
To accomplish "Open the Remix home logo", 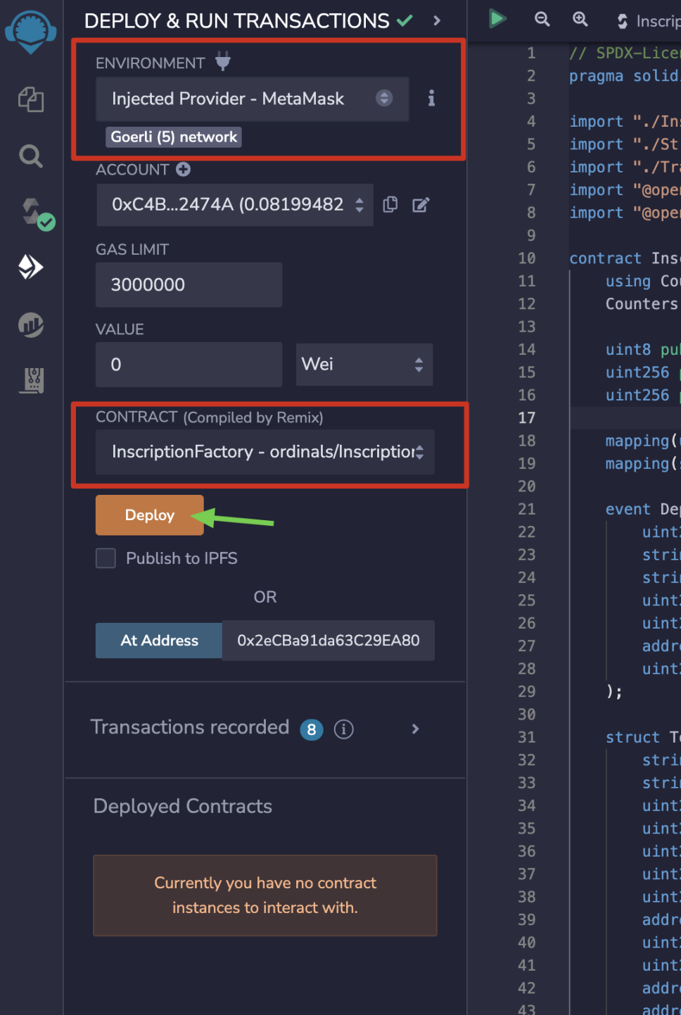I will (31, 32).
